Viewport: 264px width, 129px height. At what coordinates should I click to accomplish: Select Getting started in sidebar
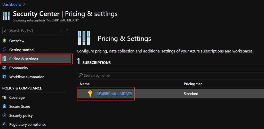click(x=21, y=50)
